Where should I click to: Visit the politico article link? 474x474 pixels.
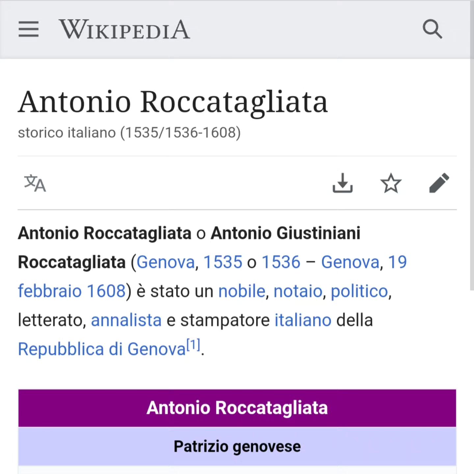tap(359, 291)
